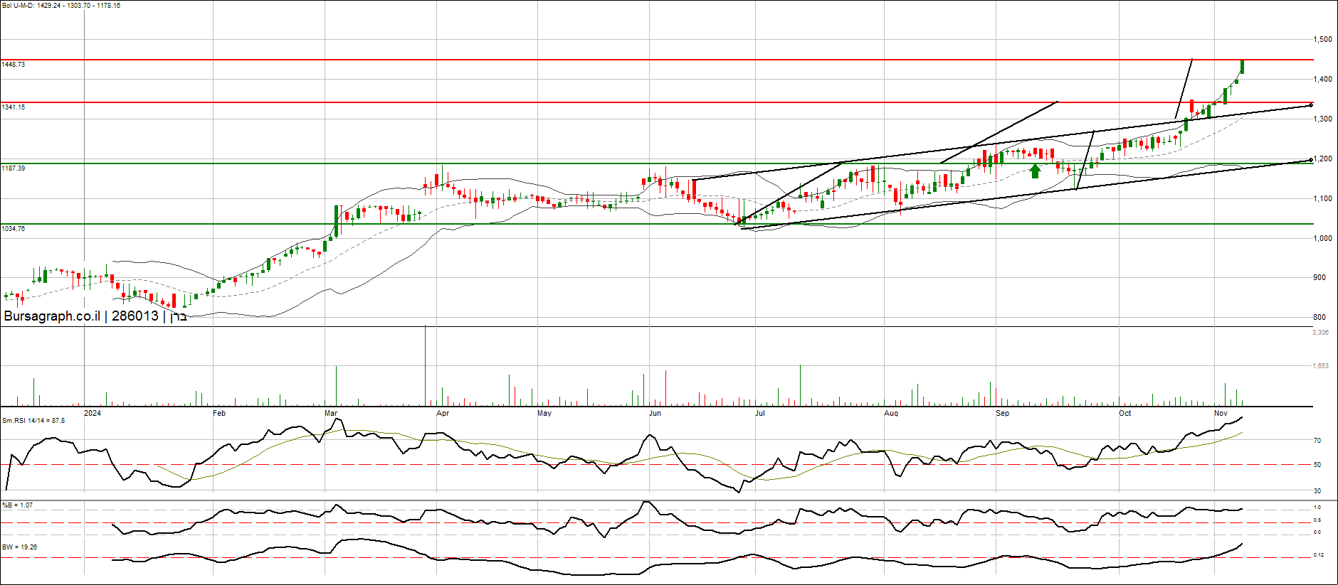The height and width of the screenshot is (585, 1338).
Task: Click the upper trendline diamond endpoint handle
Action: 1311,106
